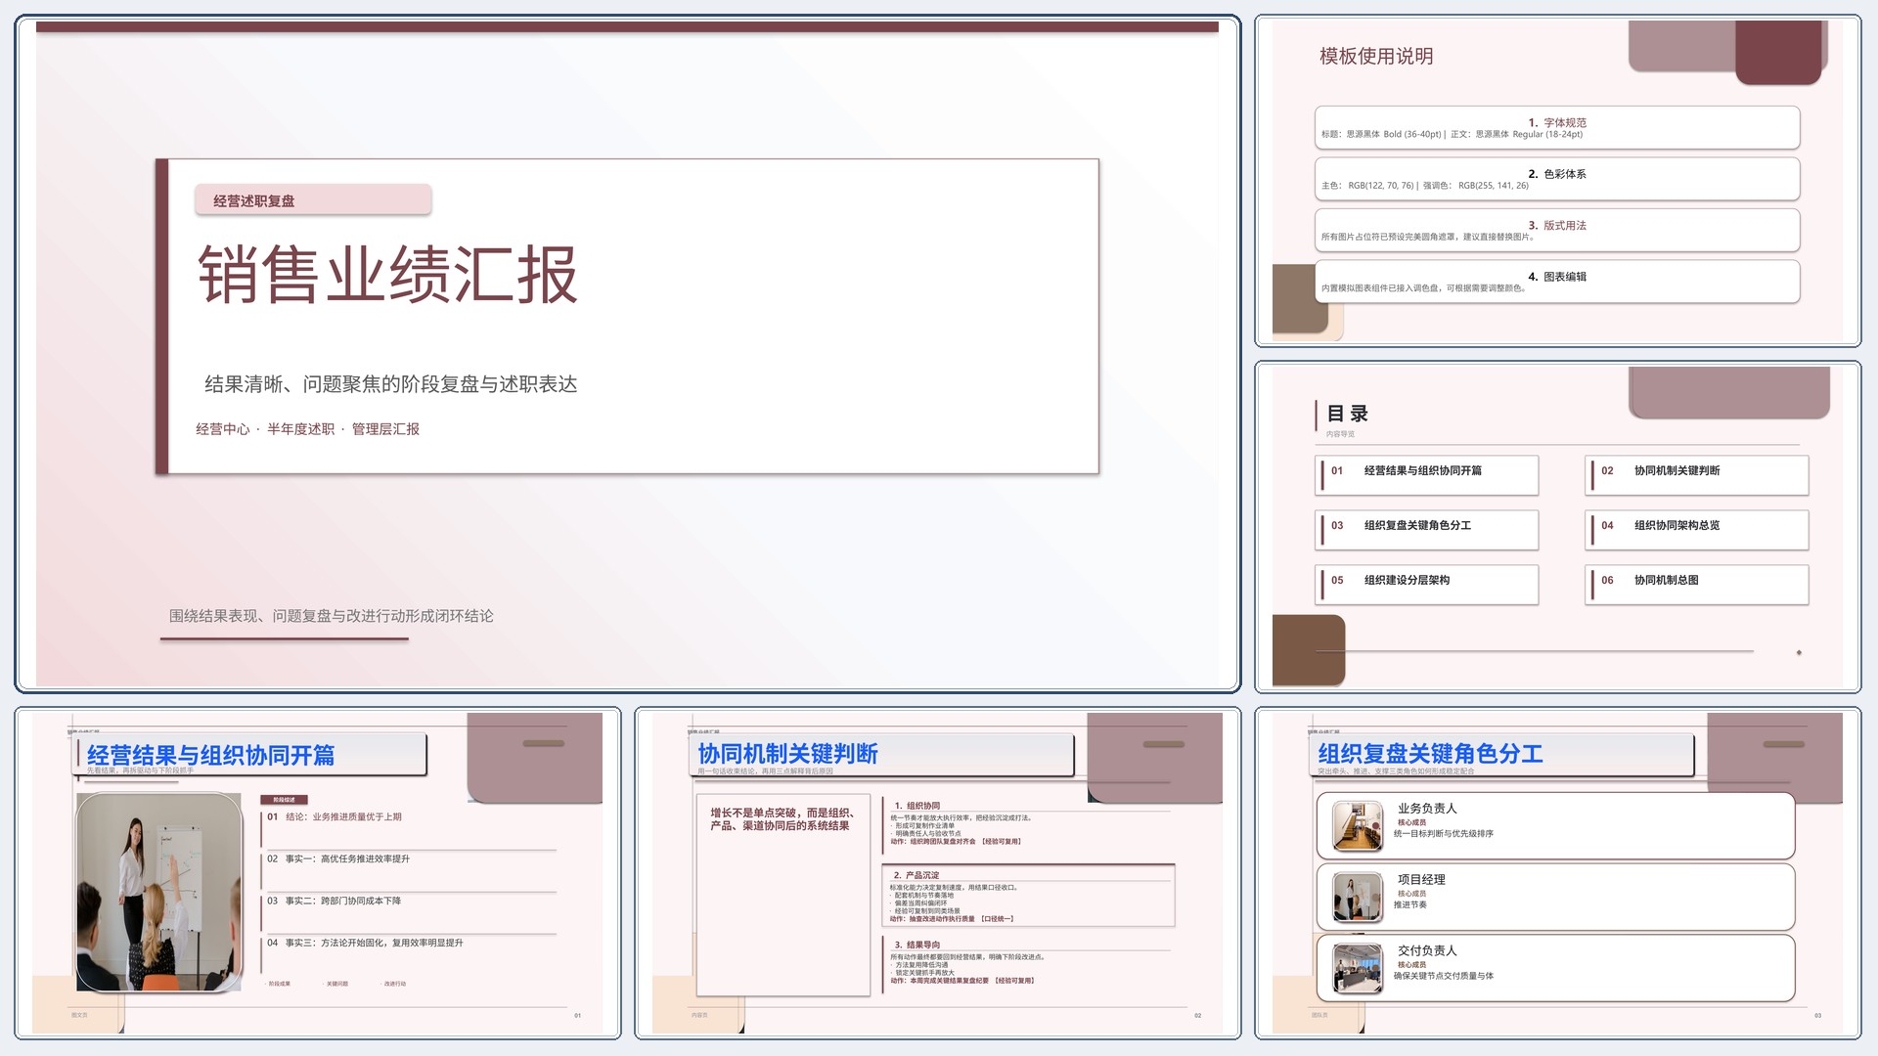
Task: Select the 1. 字体规范 card
Action: (1557, 128)
